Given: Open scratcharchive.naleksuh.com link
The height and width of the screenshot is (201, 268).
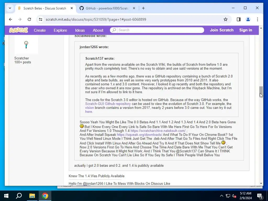Looking at the screenshot, I should click(x=158, y=131).
